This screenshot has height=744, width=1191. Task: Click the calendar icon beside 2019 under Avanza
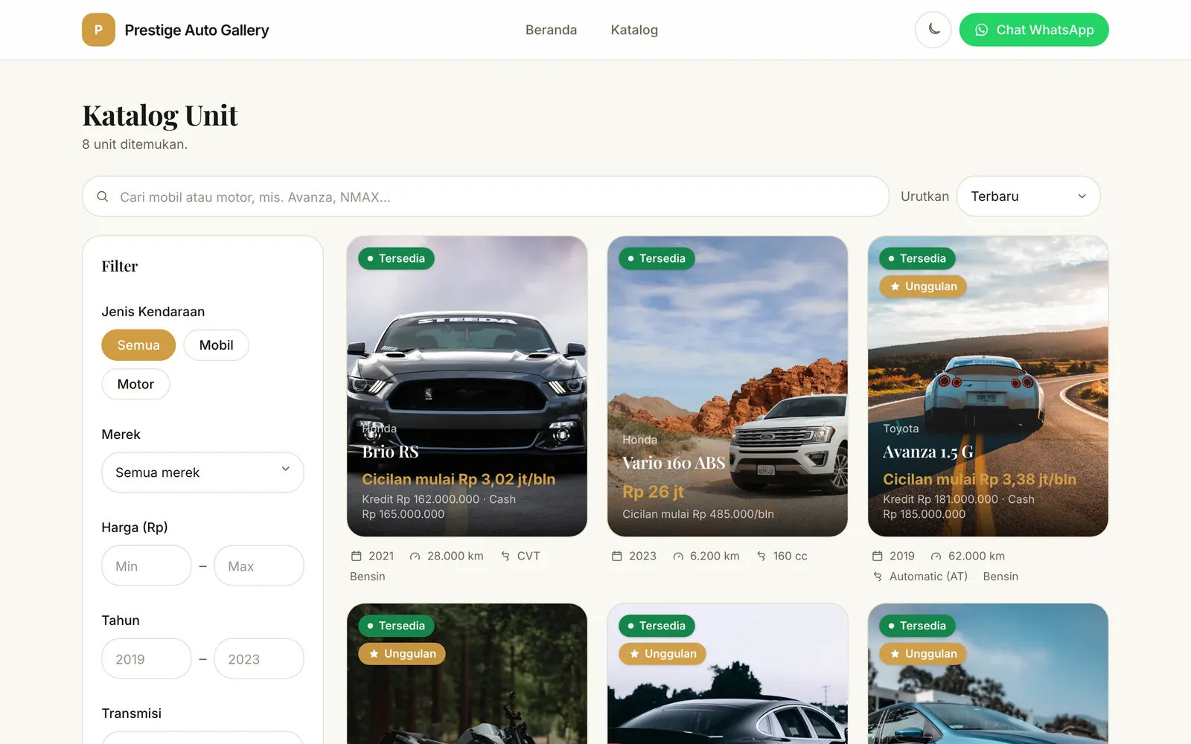[878, 556]
